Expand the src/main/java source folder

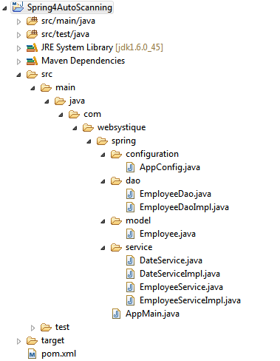tap(18, 21)
